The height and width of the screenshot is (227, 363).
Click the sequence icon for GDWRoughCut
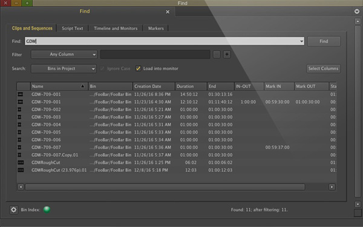[x=21, y=163]
